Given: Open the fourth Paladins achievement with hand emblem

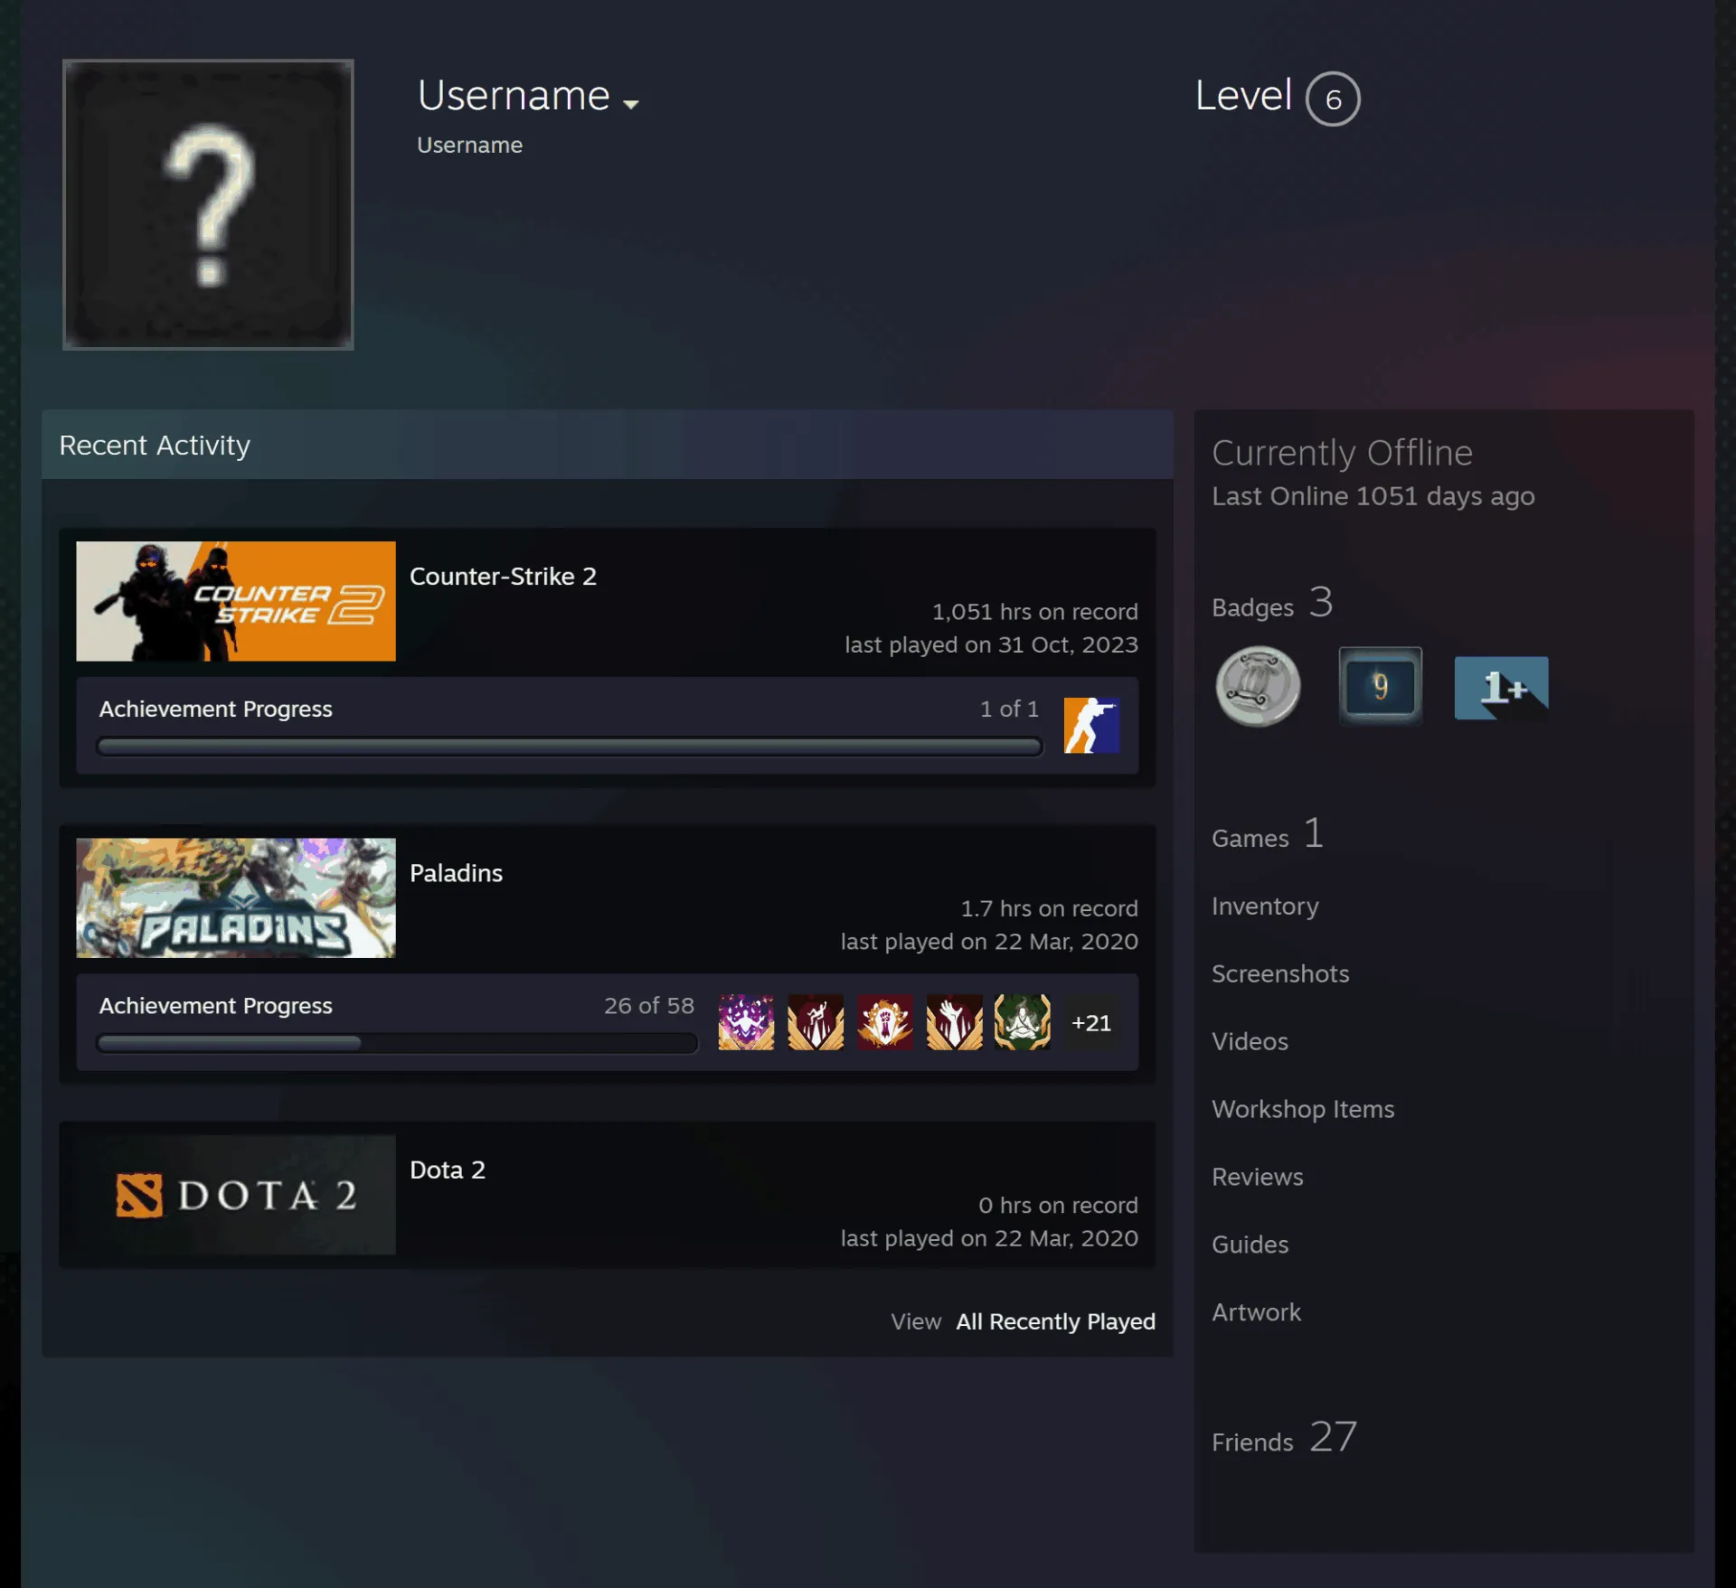Looking at the screenshot, I should pyautogui.click(x=954, y=1022).
